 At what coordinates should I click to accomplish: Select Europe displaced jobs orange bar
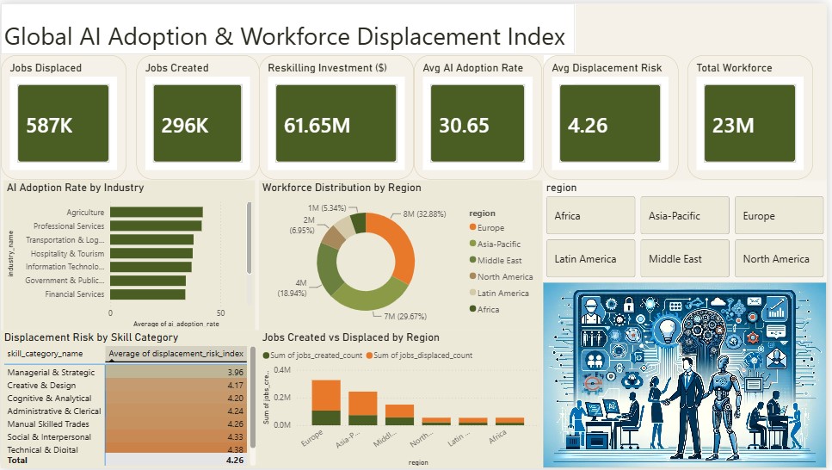326,395
